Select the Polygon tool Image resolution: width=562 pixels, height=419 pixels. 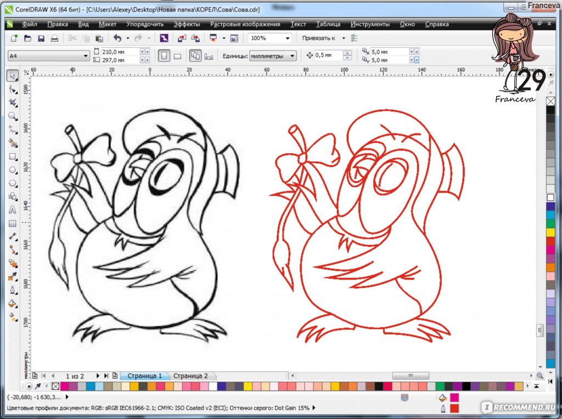tap(13, 183)
